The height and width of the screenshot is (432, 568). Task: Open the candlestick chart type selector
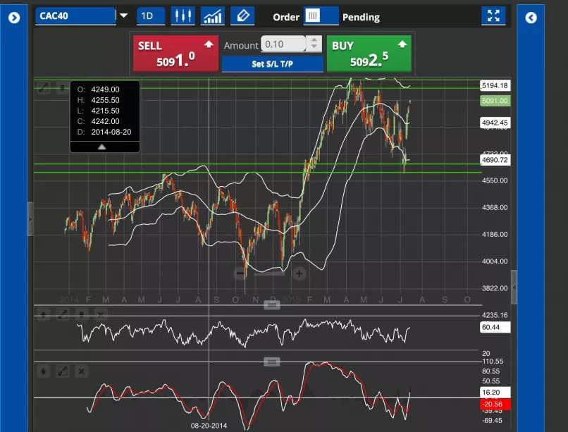click(x=183, y=16)
